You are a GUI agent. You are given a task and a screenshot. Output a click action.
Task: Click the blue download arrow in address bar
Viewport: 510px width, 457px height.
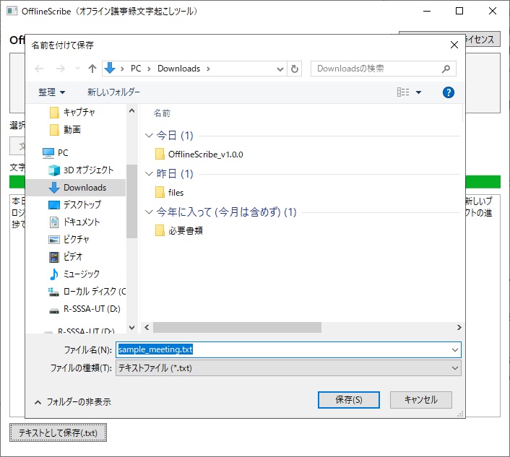(x=110, y=69)
